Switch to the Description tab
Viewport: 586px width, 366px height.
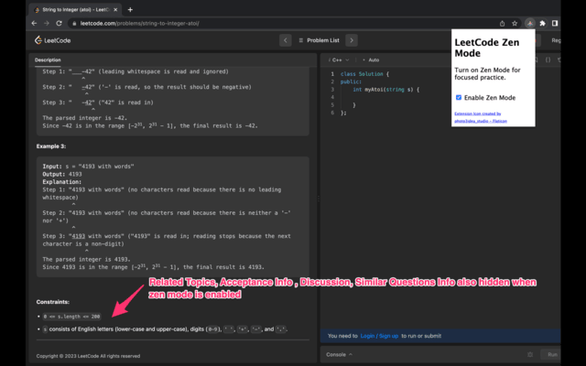tap(48, 59)
